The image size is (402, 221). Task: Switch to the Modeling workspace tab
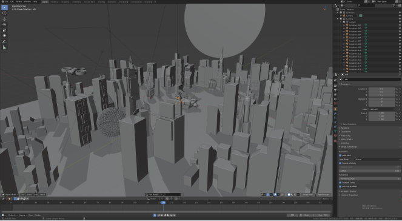[54, 2]
